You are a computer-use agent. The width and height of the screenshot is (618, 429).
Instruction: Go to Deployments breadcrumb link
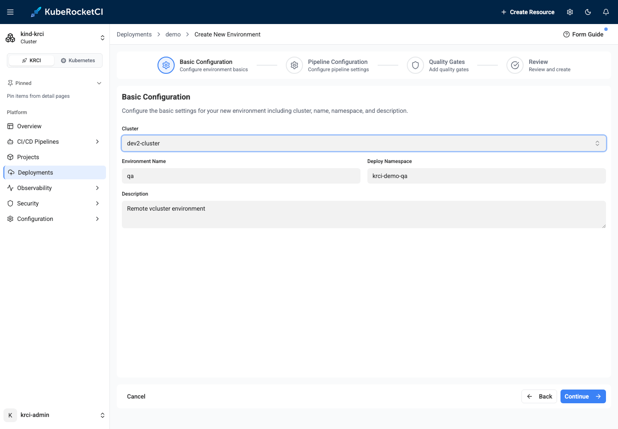(x=134, y=34)
